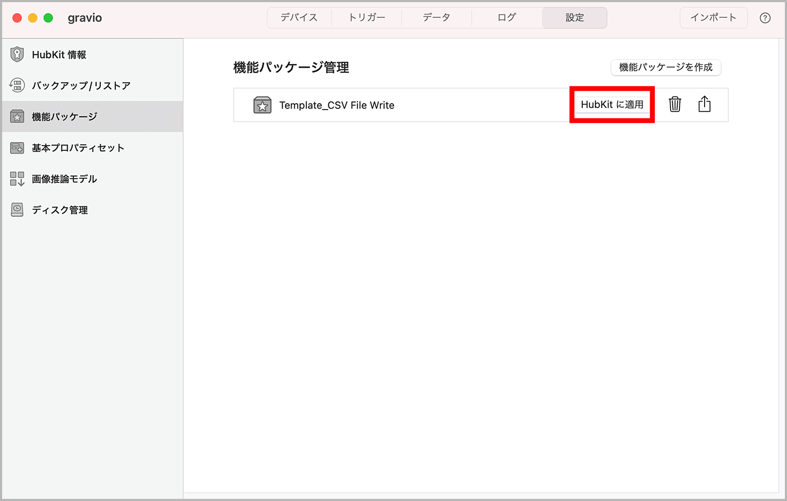
Task: Click the gravio window title
Action: [84, 18]
